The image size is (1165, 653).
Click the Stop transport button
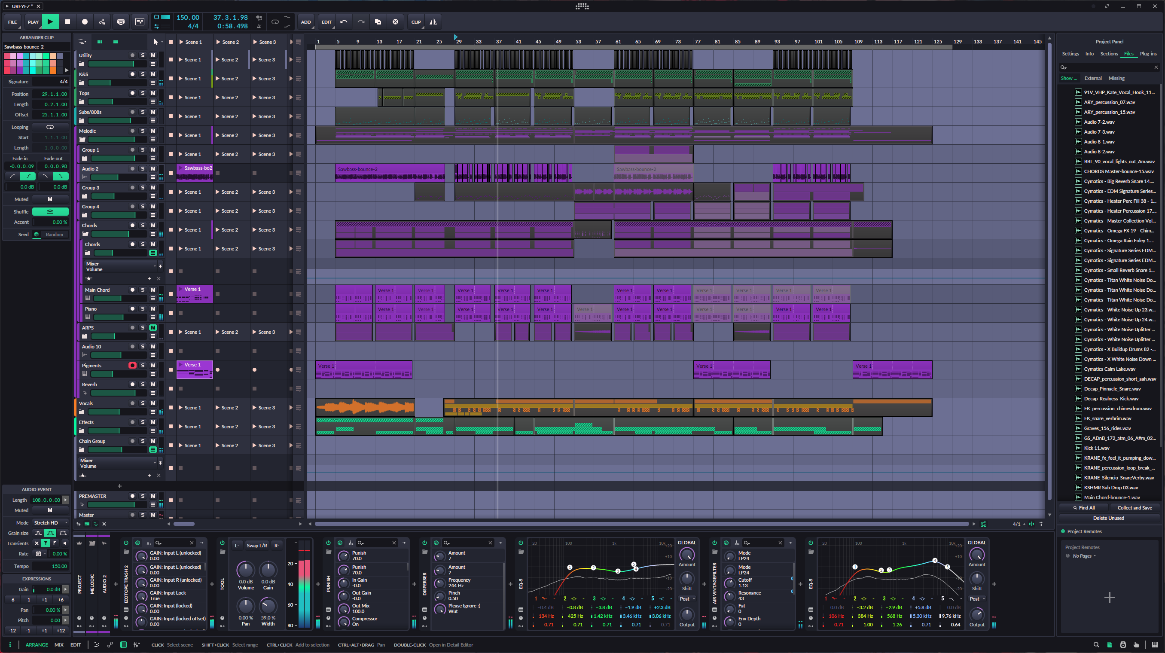pos(67,22)
